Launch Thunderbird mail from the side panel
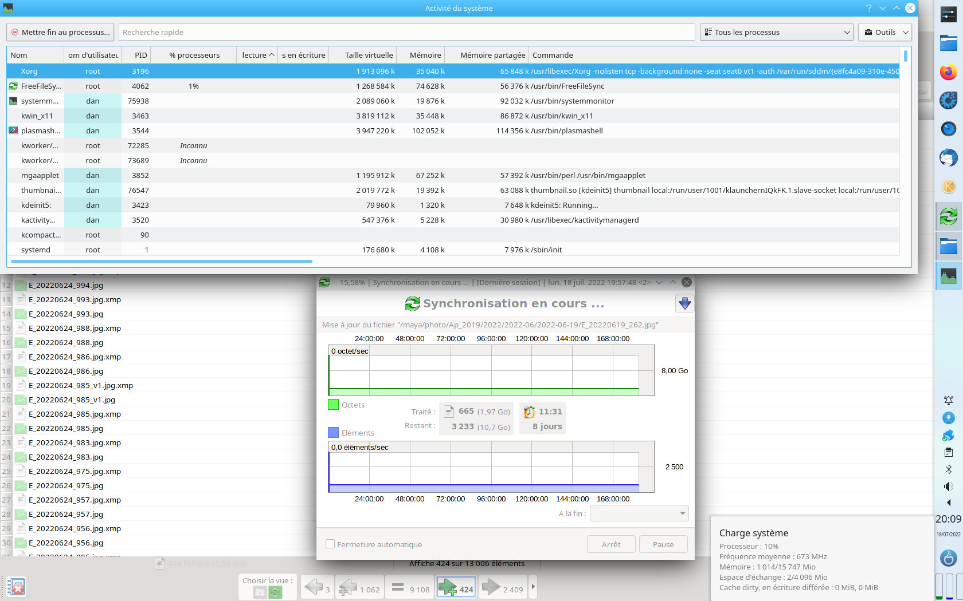Viewport: 963px width, 601px height. pyautogui.click(x=948, y=157)
